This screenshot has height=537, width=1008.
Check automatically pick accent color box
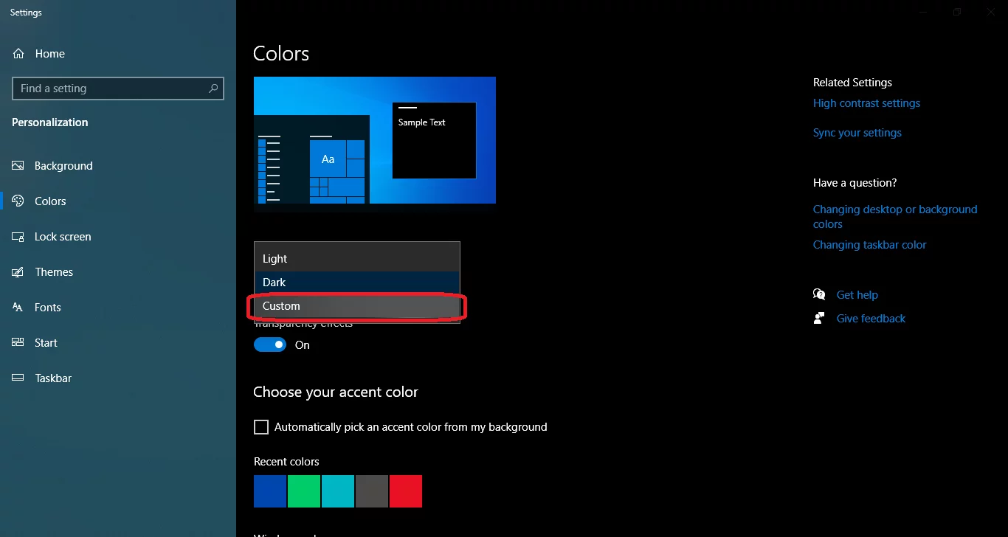click(x=261, y=427)
